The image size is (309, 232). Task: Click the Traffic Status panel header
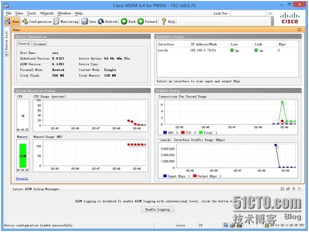coord(228,91)
